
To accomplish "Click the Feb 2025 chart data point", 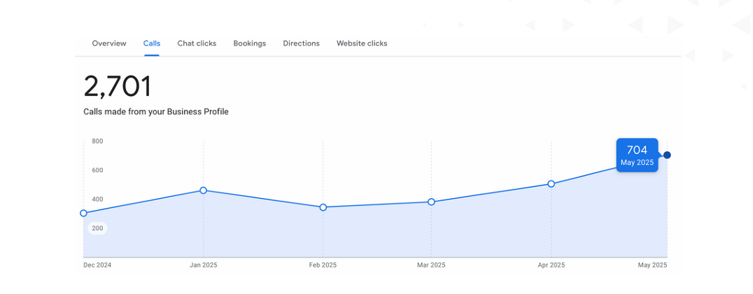I will (323, 207).
